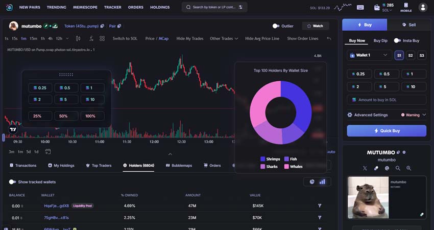The height and width of the screenshot is (230, 434).
Task: Open the chart indicators (fx) icon
Action: pyautogui.click(x=90, y=38)
